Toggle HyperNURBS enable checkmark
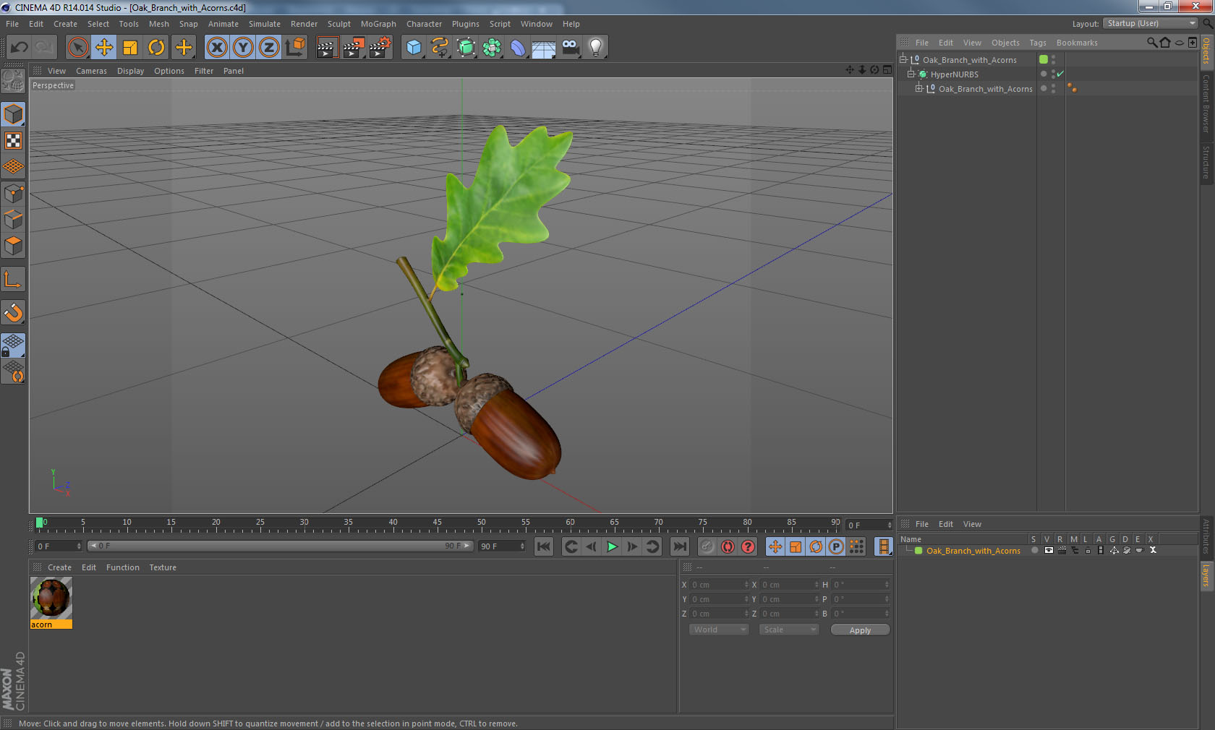Viewport: 1215px width, 730px height. (1060, 74)
